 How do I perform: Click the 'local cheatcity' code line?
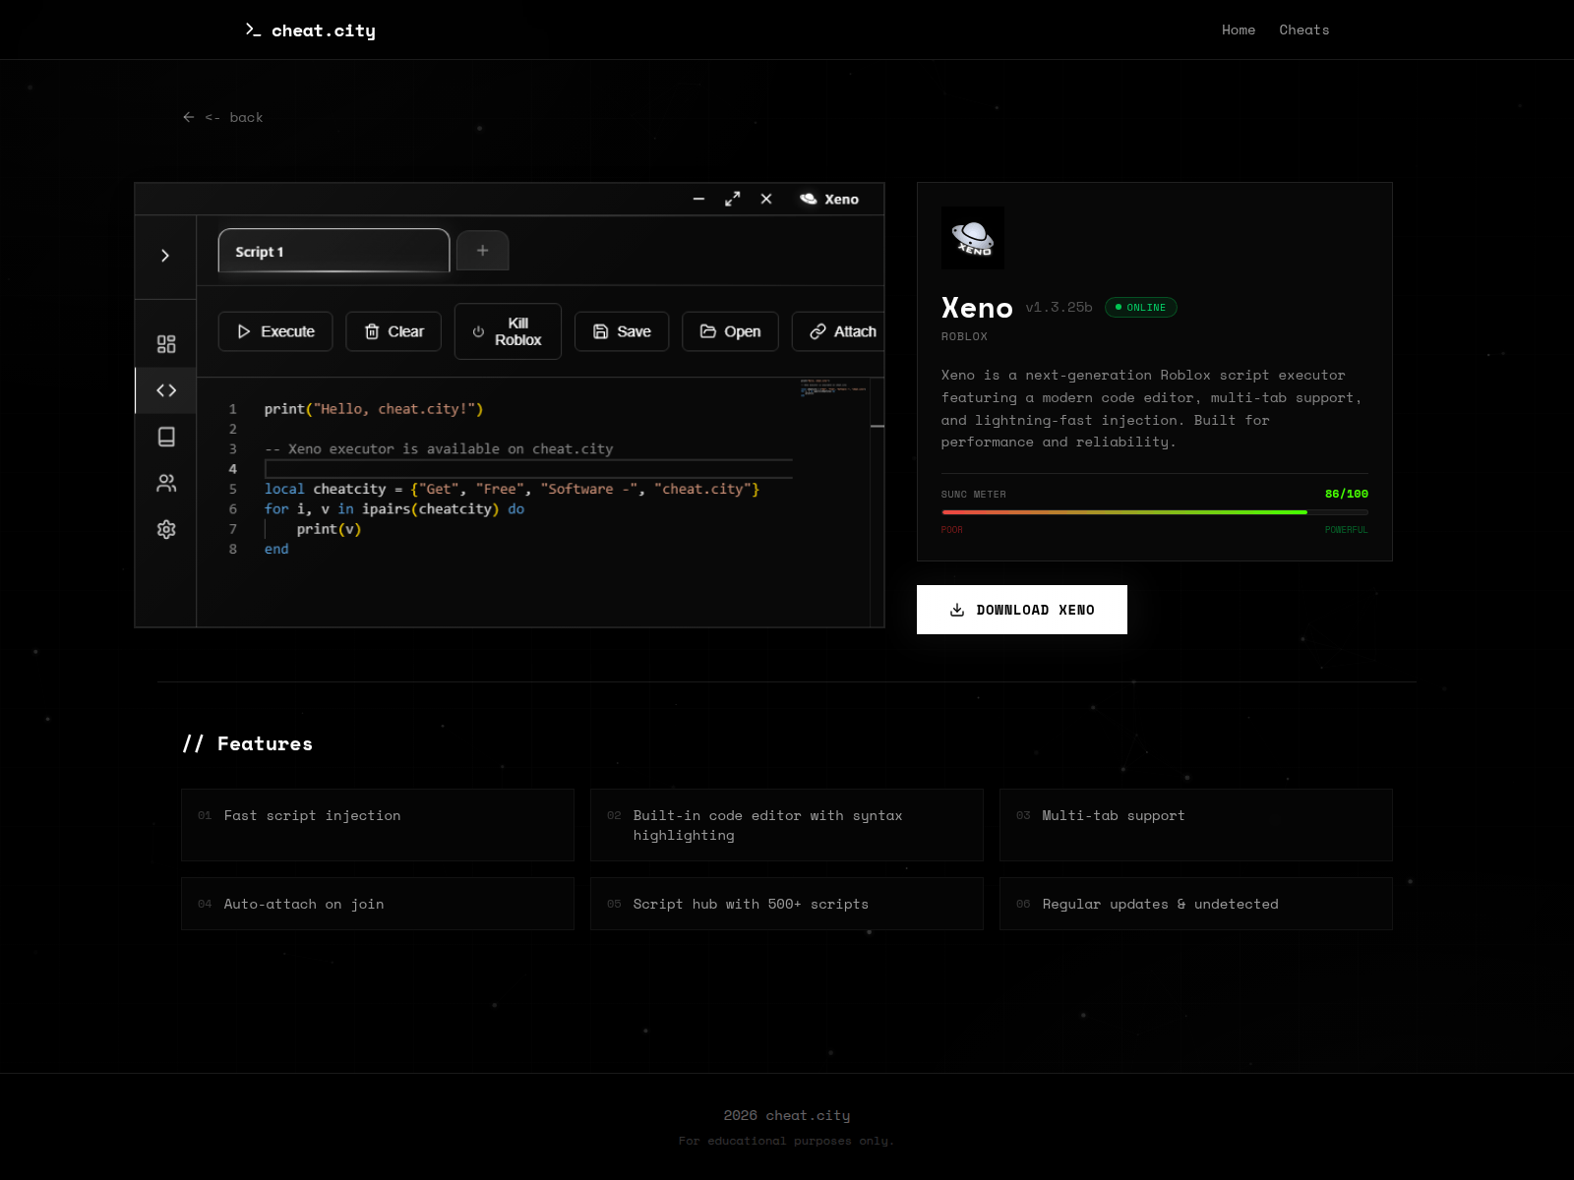(x=512, y=489)
